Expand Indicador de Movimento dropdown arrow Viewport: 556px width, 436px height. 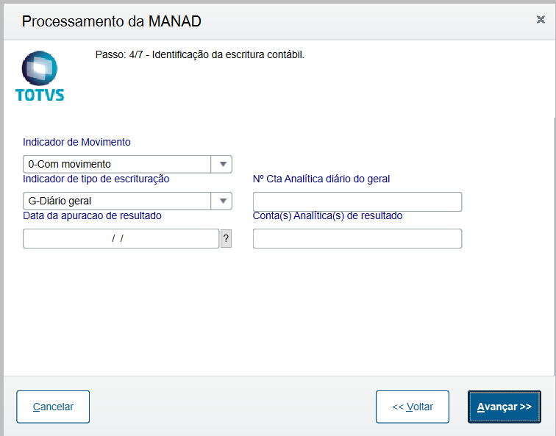click(221, 164)
